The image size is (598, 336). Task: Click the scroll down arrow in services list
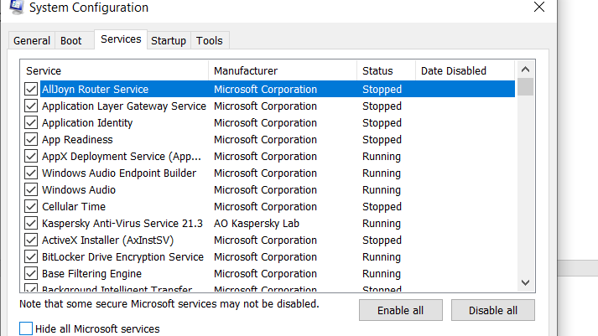[525, 282]
